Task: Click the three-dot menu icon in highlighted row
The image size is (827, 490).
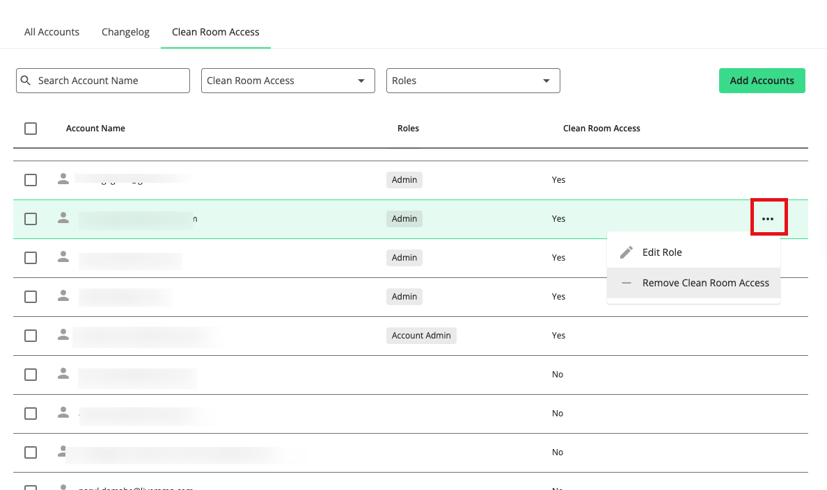Action: pos(768,218)
